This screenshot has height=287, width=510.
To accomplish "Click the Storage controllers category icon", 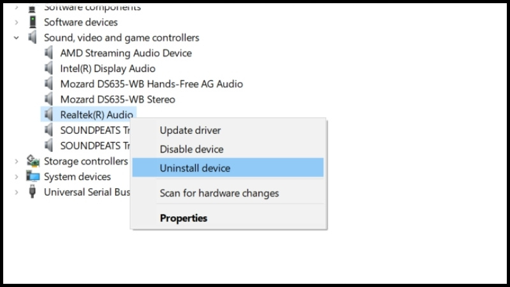I will coord(33,161).
